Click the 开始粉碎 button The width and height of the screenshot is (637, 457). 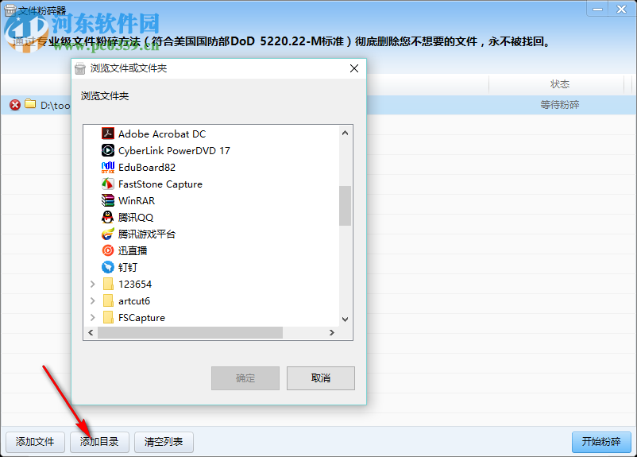[601, 442]
